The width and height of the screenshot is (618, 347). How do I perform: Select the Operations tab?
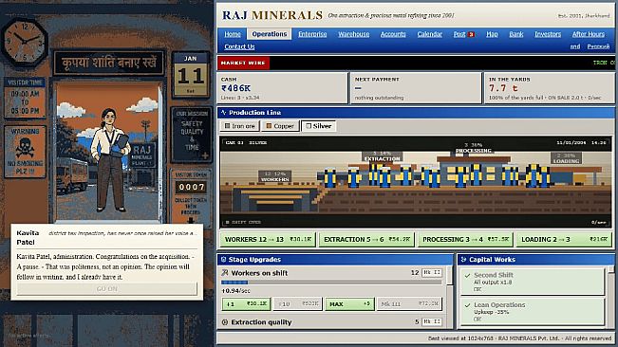pos(270,34)
